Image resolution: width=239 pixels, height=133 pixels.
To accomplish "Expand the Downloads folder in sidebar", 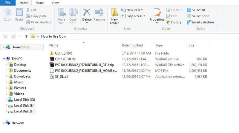I will (6, 76).
